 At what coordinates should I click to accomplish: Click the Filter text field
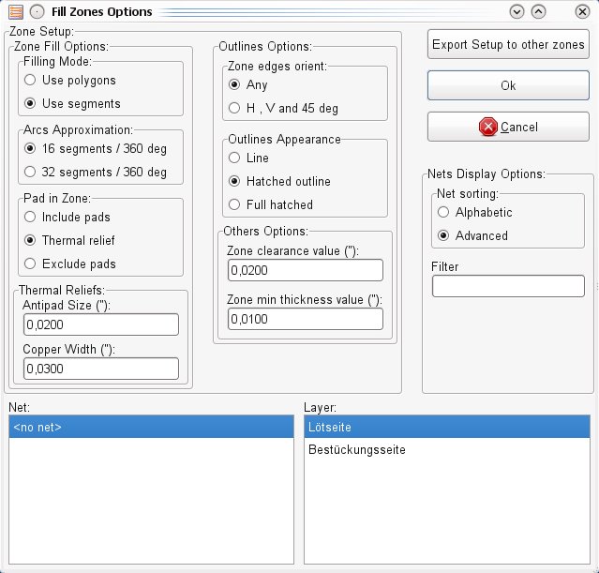(508, 286)
